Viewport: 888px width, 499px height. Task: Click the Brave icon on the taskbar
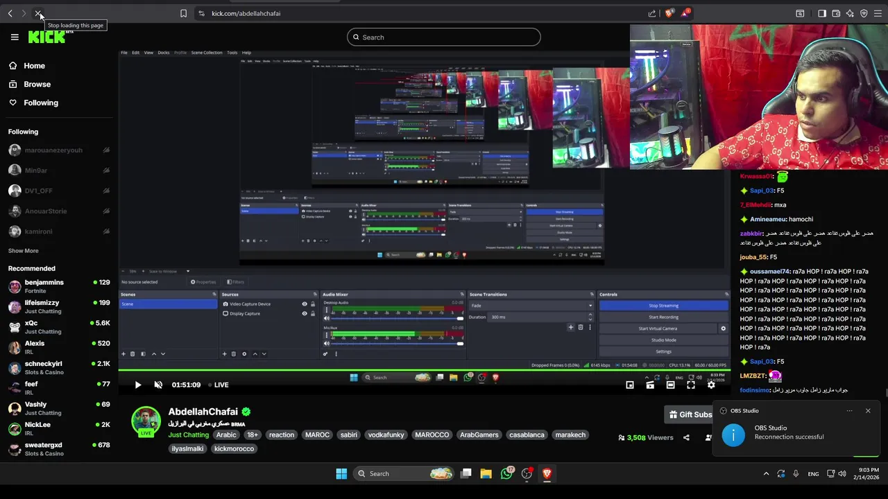[547, 473]
